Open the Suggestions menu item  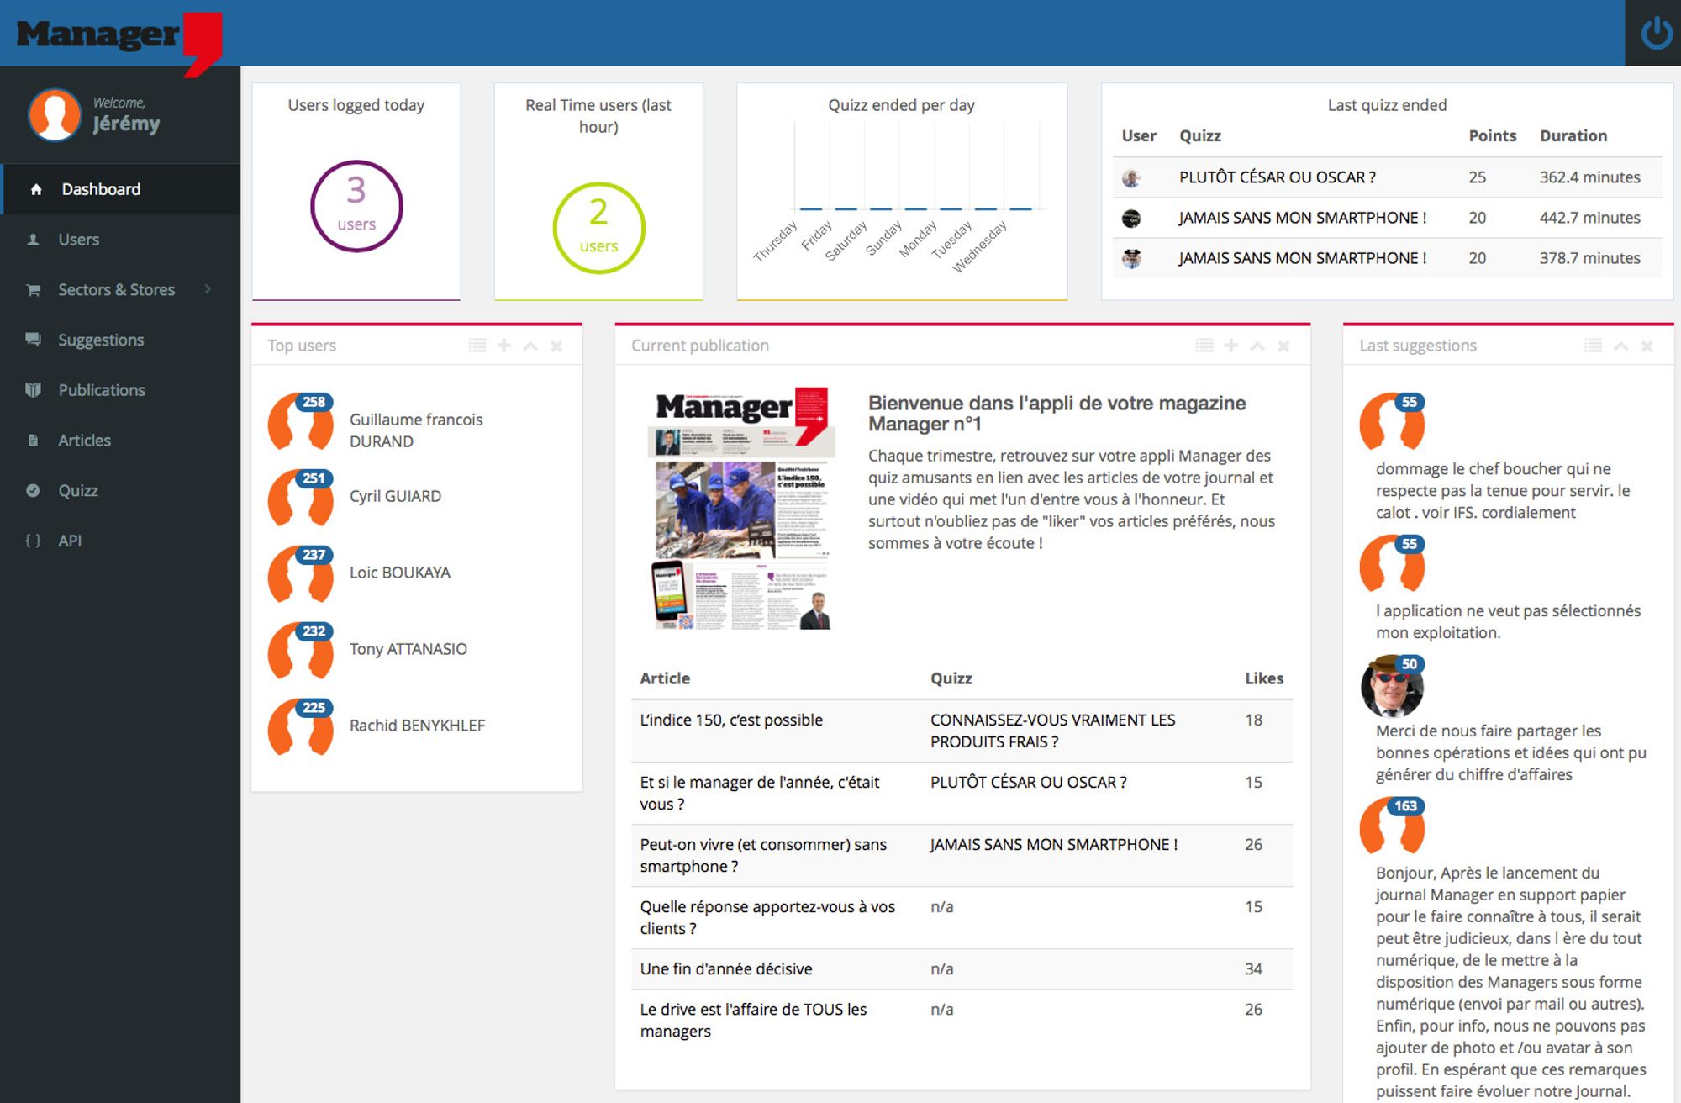[120, 340]
